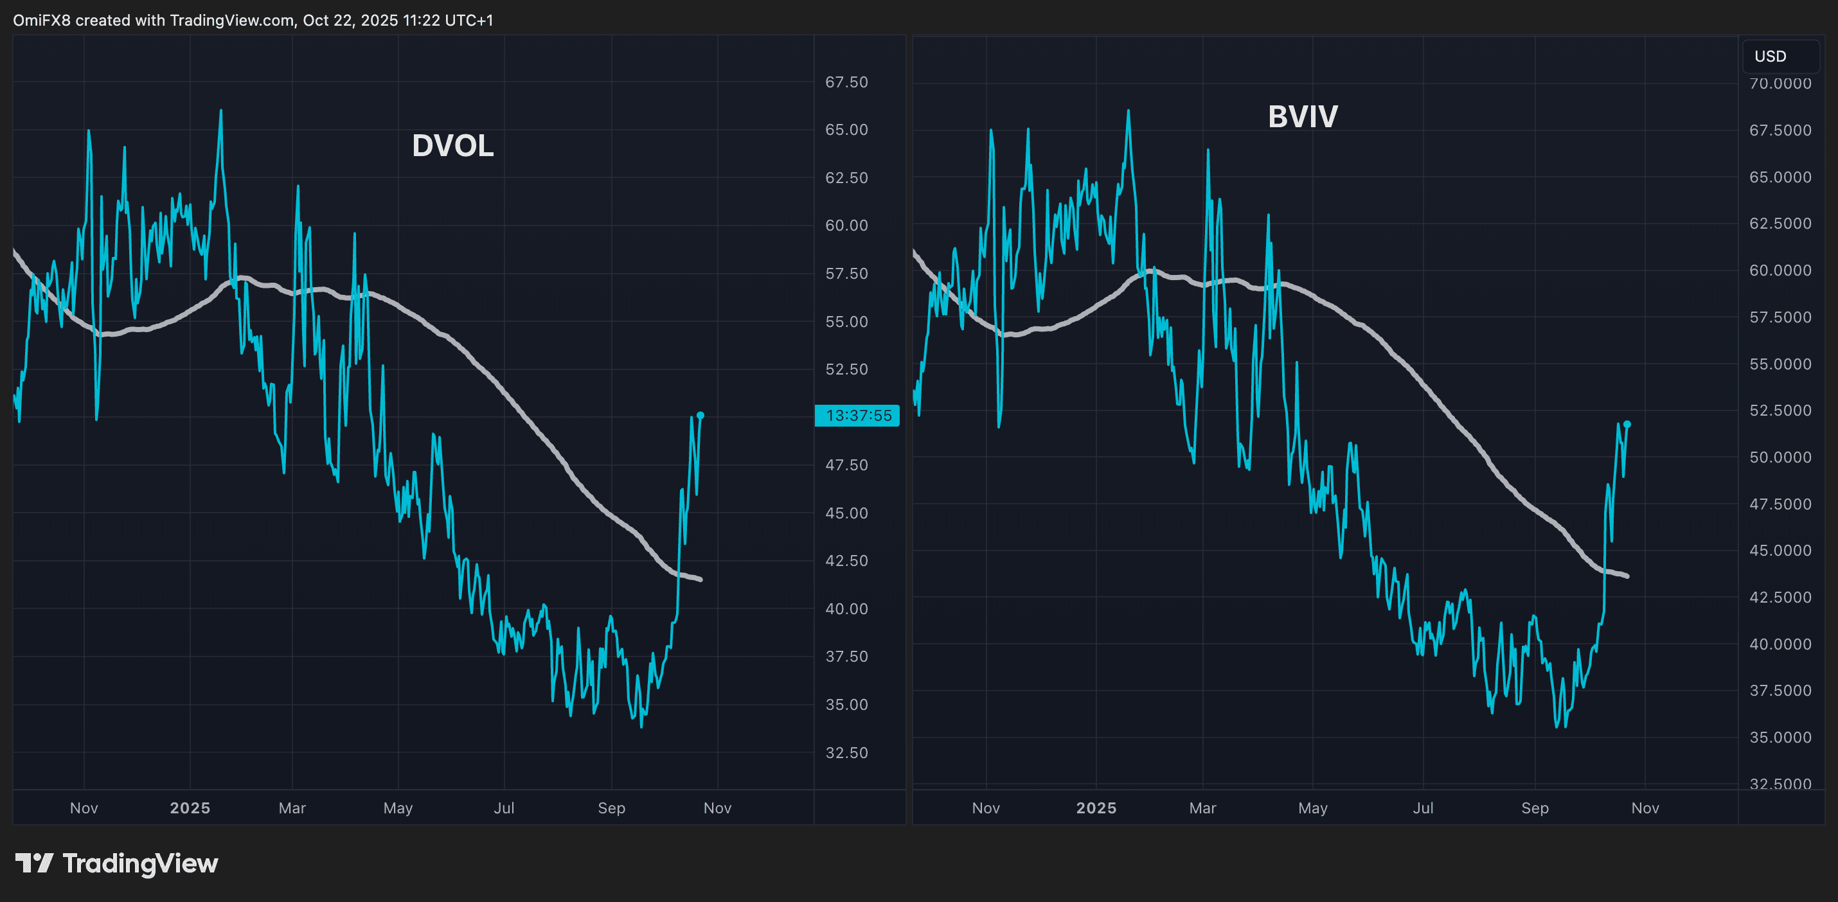
Task: Select Sep on the BVIV time axis
Action: [x=1535, y=808]
